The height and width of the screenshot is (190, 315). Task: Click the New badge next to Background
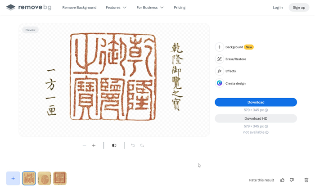point(249,47)
